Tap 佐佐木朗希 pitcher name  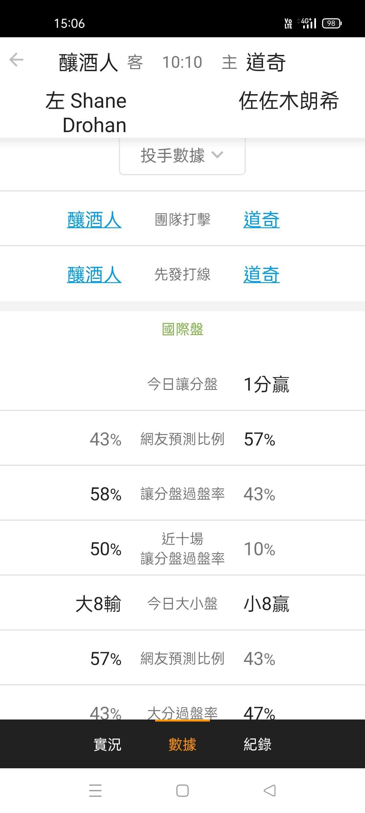(289, 101)
